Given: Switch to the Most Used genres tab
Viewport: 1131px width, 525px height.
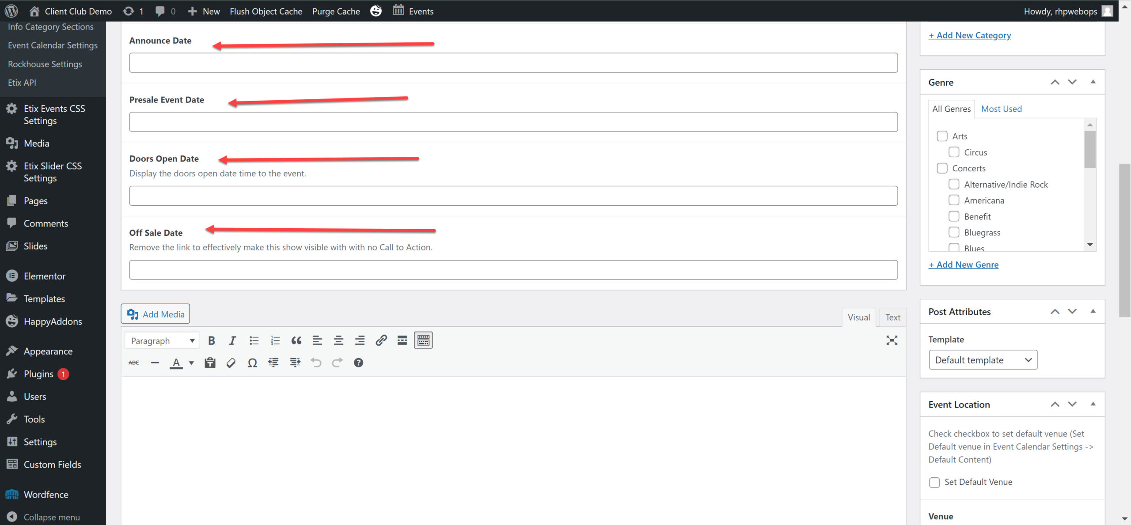Looking at the screenshot, I should [1001, 109].
